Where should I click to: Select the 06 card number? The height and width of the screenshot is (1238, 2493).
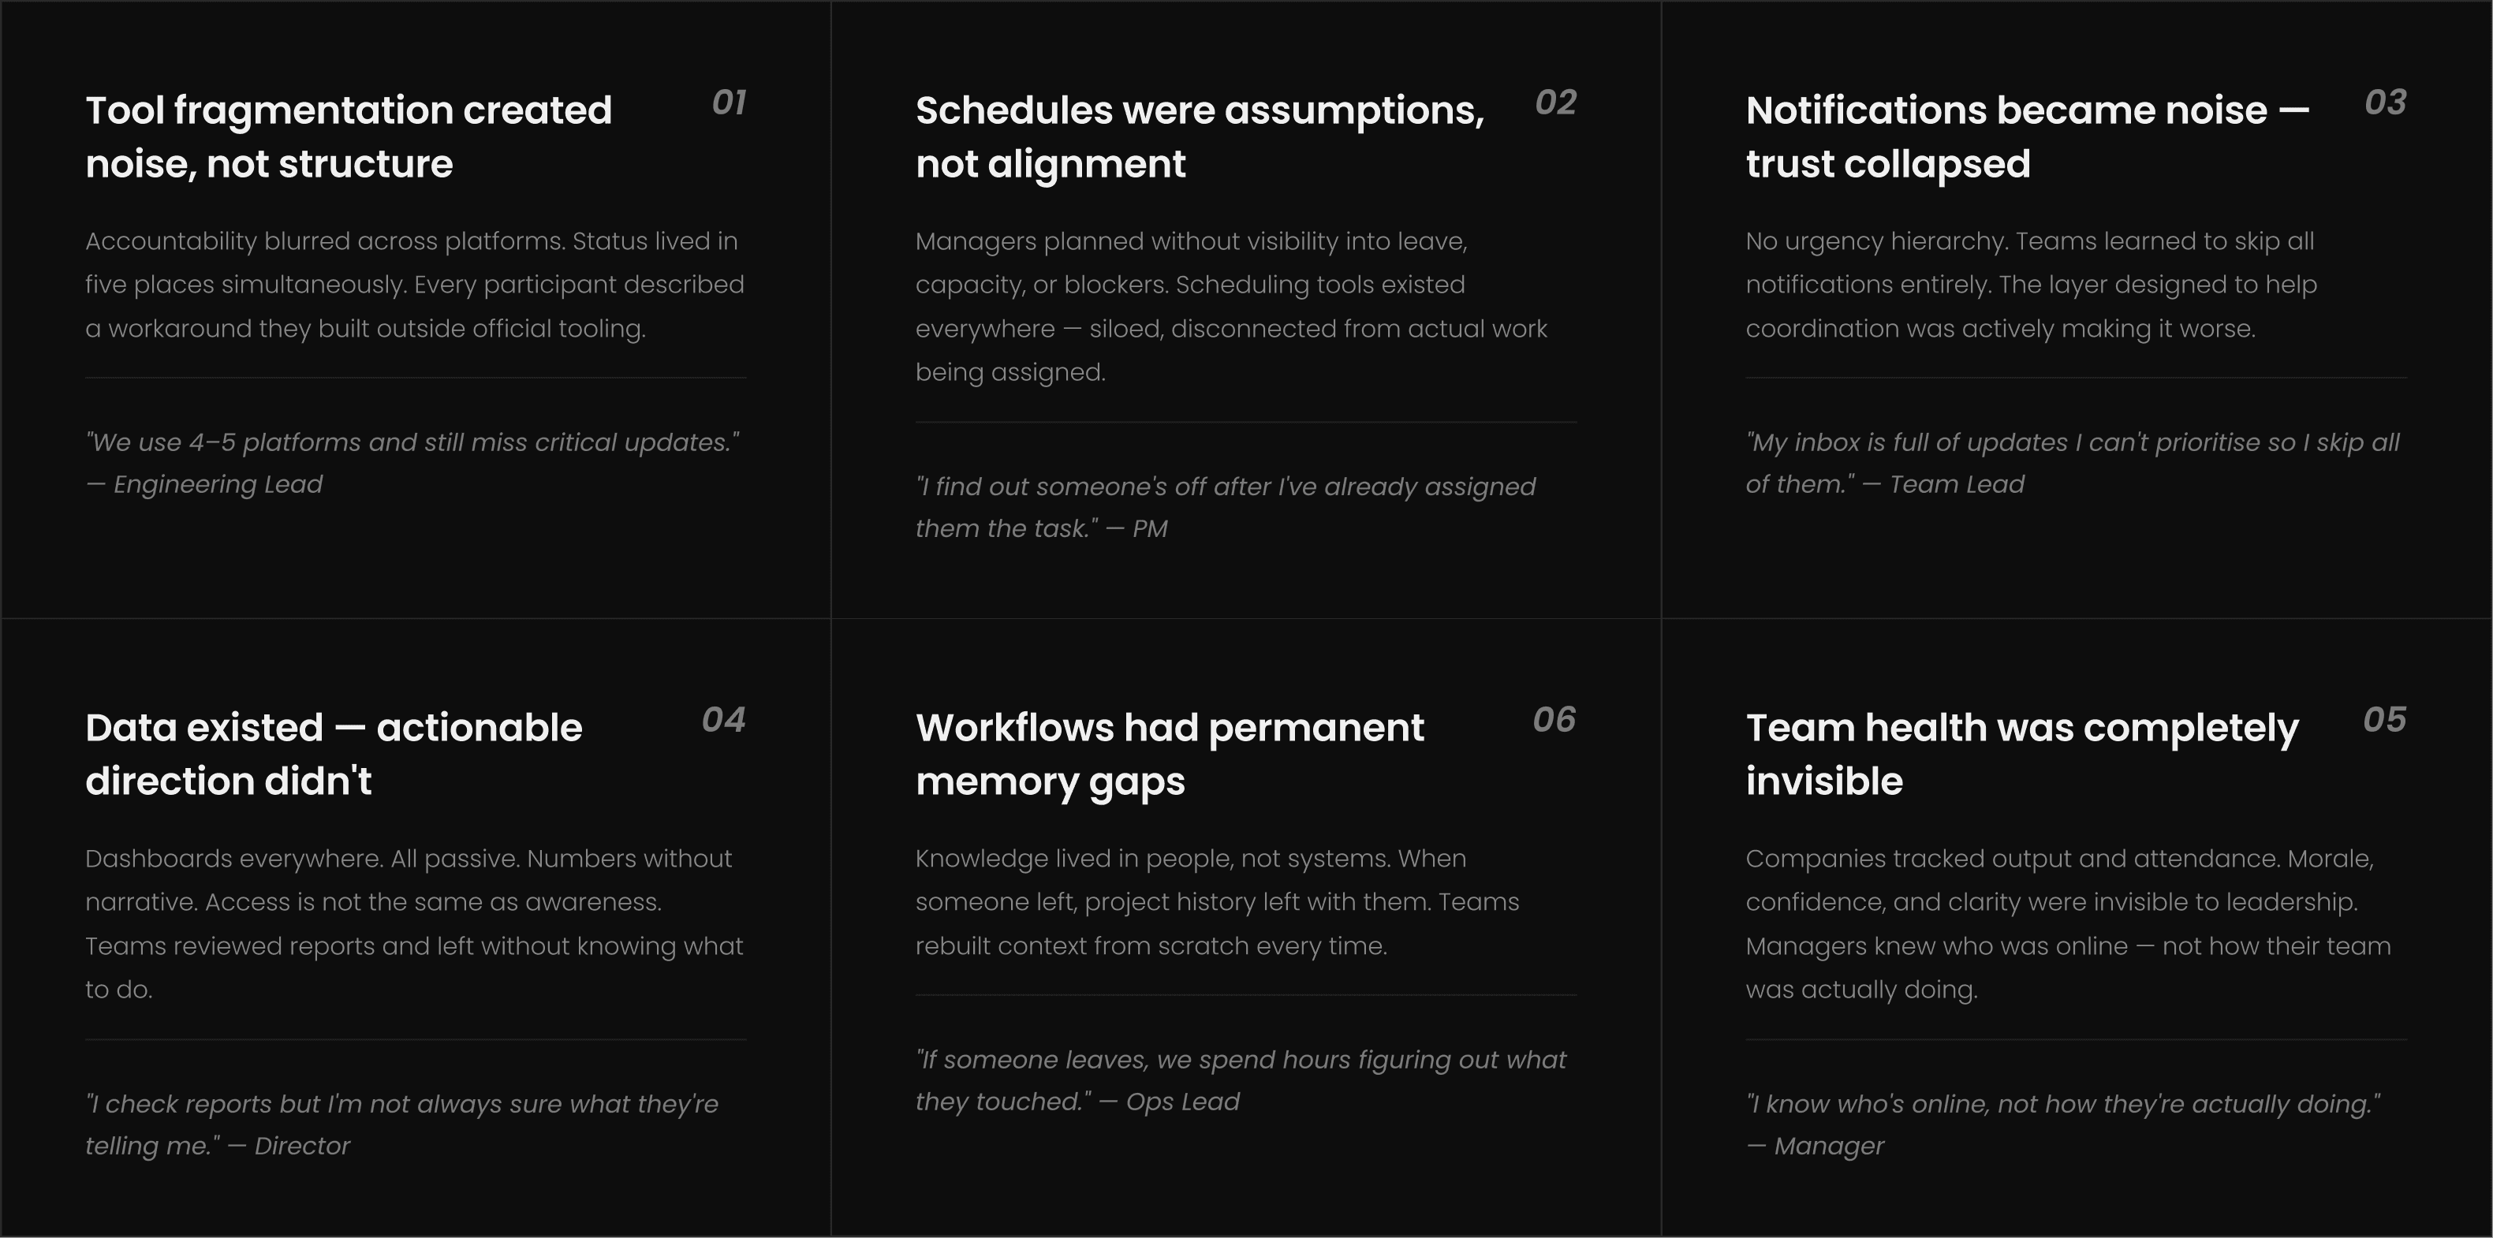(1554, 720)
